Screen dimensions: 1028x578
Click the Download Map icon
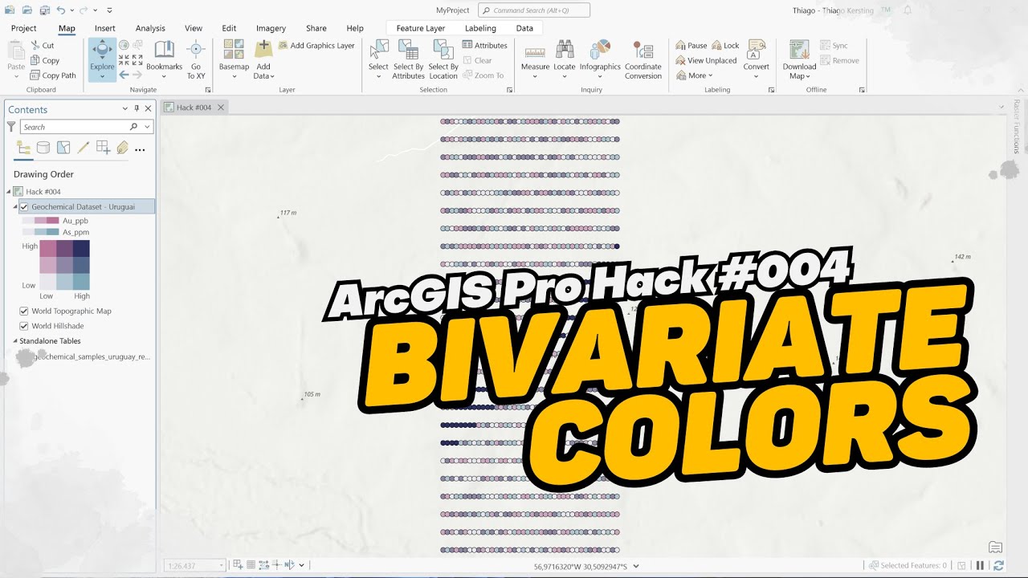click(798, 49)
